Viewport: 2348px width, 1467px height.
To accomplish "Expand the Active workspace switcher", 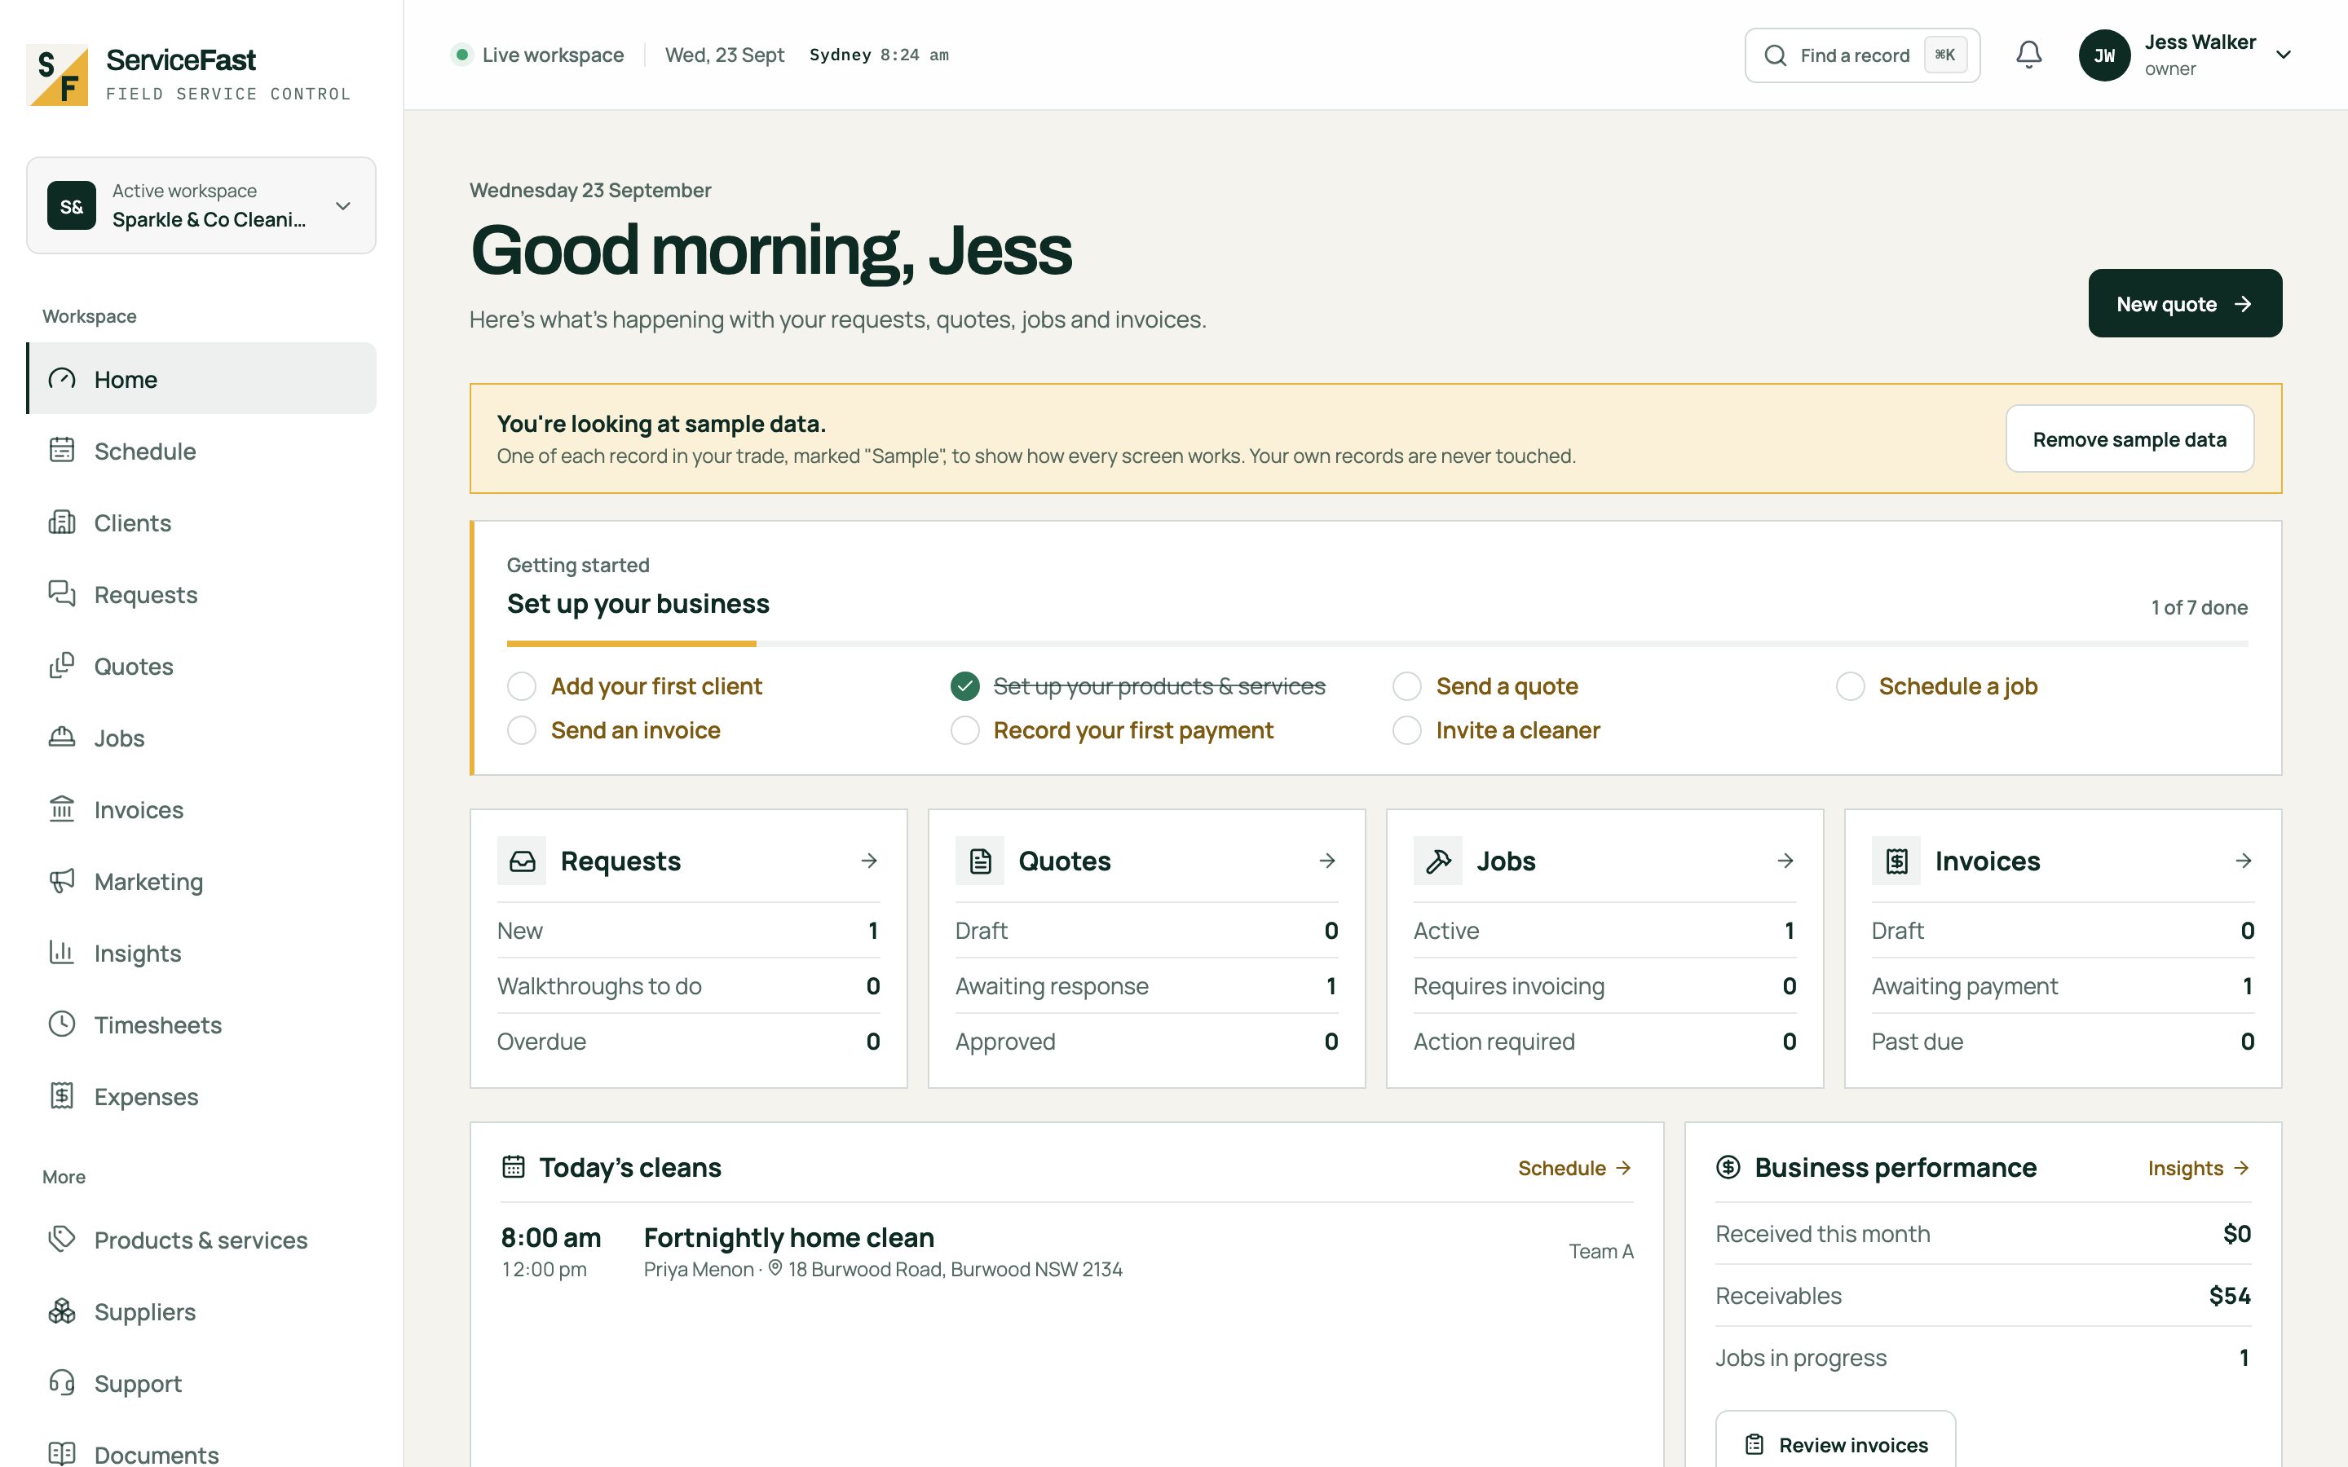I will 201,205.
